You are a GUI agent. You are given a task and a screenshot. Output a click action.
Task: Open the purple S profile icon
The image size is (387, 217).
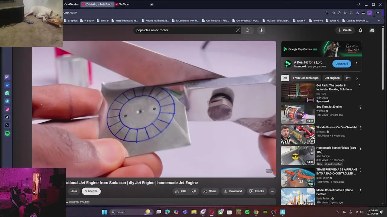pyautogui.click(x=369, y=13)
